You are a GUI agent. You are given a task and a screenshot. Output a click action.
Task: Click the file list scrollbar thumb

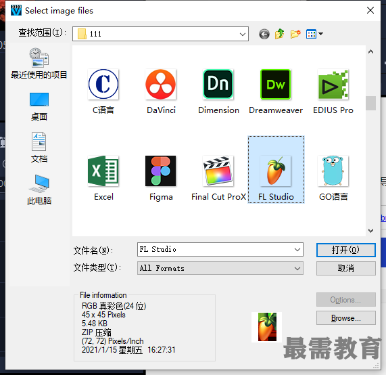pos(370,103)
